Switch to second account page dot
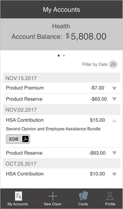Viewport: 123px width, 209px height. coord(64,55)
